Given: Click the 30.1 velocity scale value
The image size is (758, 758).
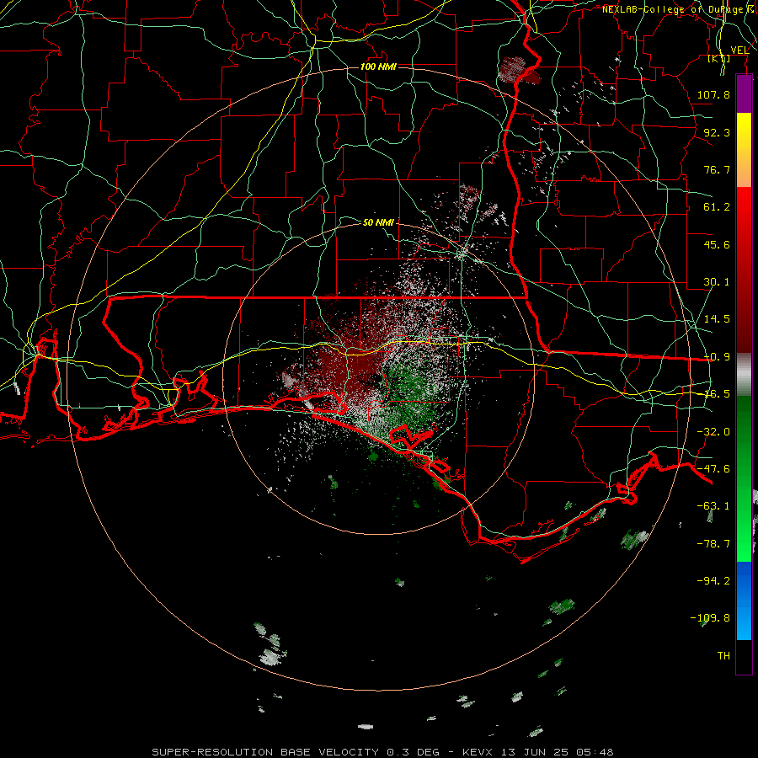Looking at the screenshot, I should 717,282.
